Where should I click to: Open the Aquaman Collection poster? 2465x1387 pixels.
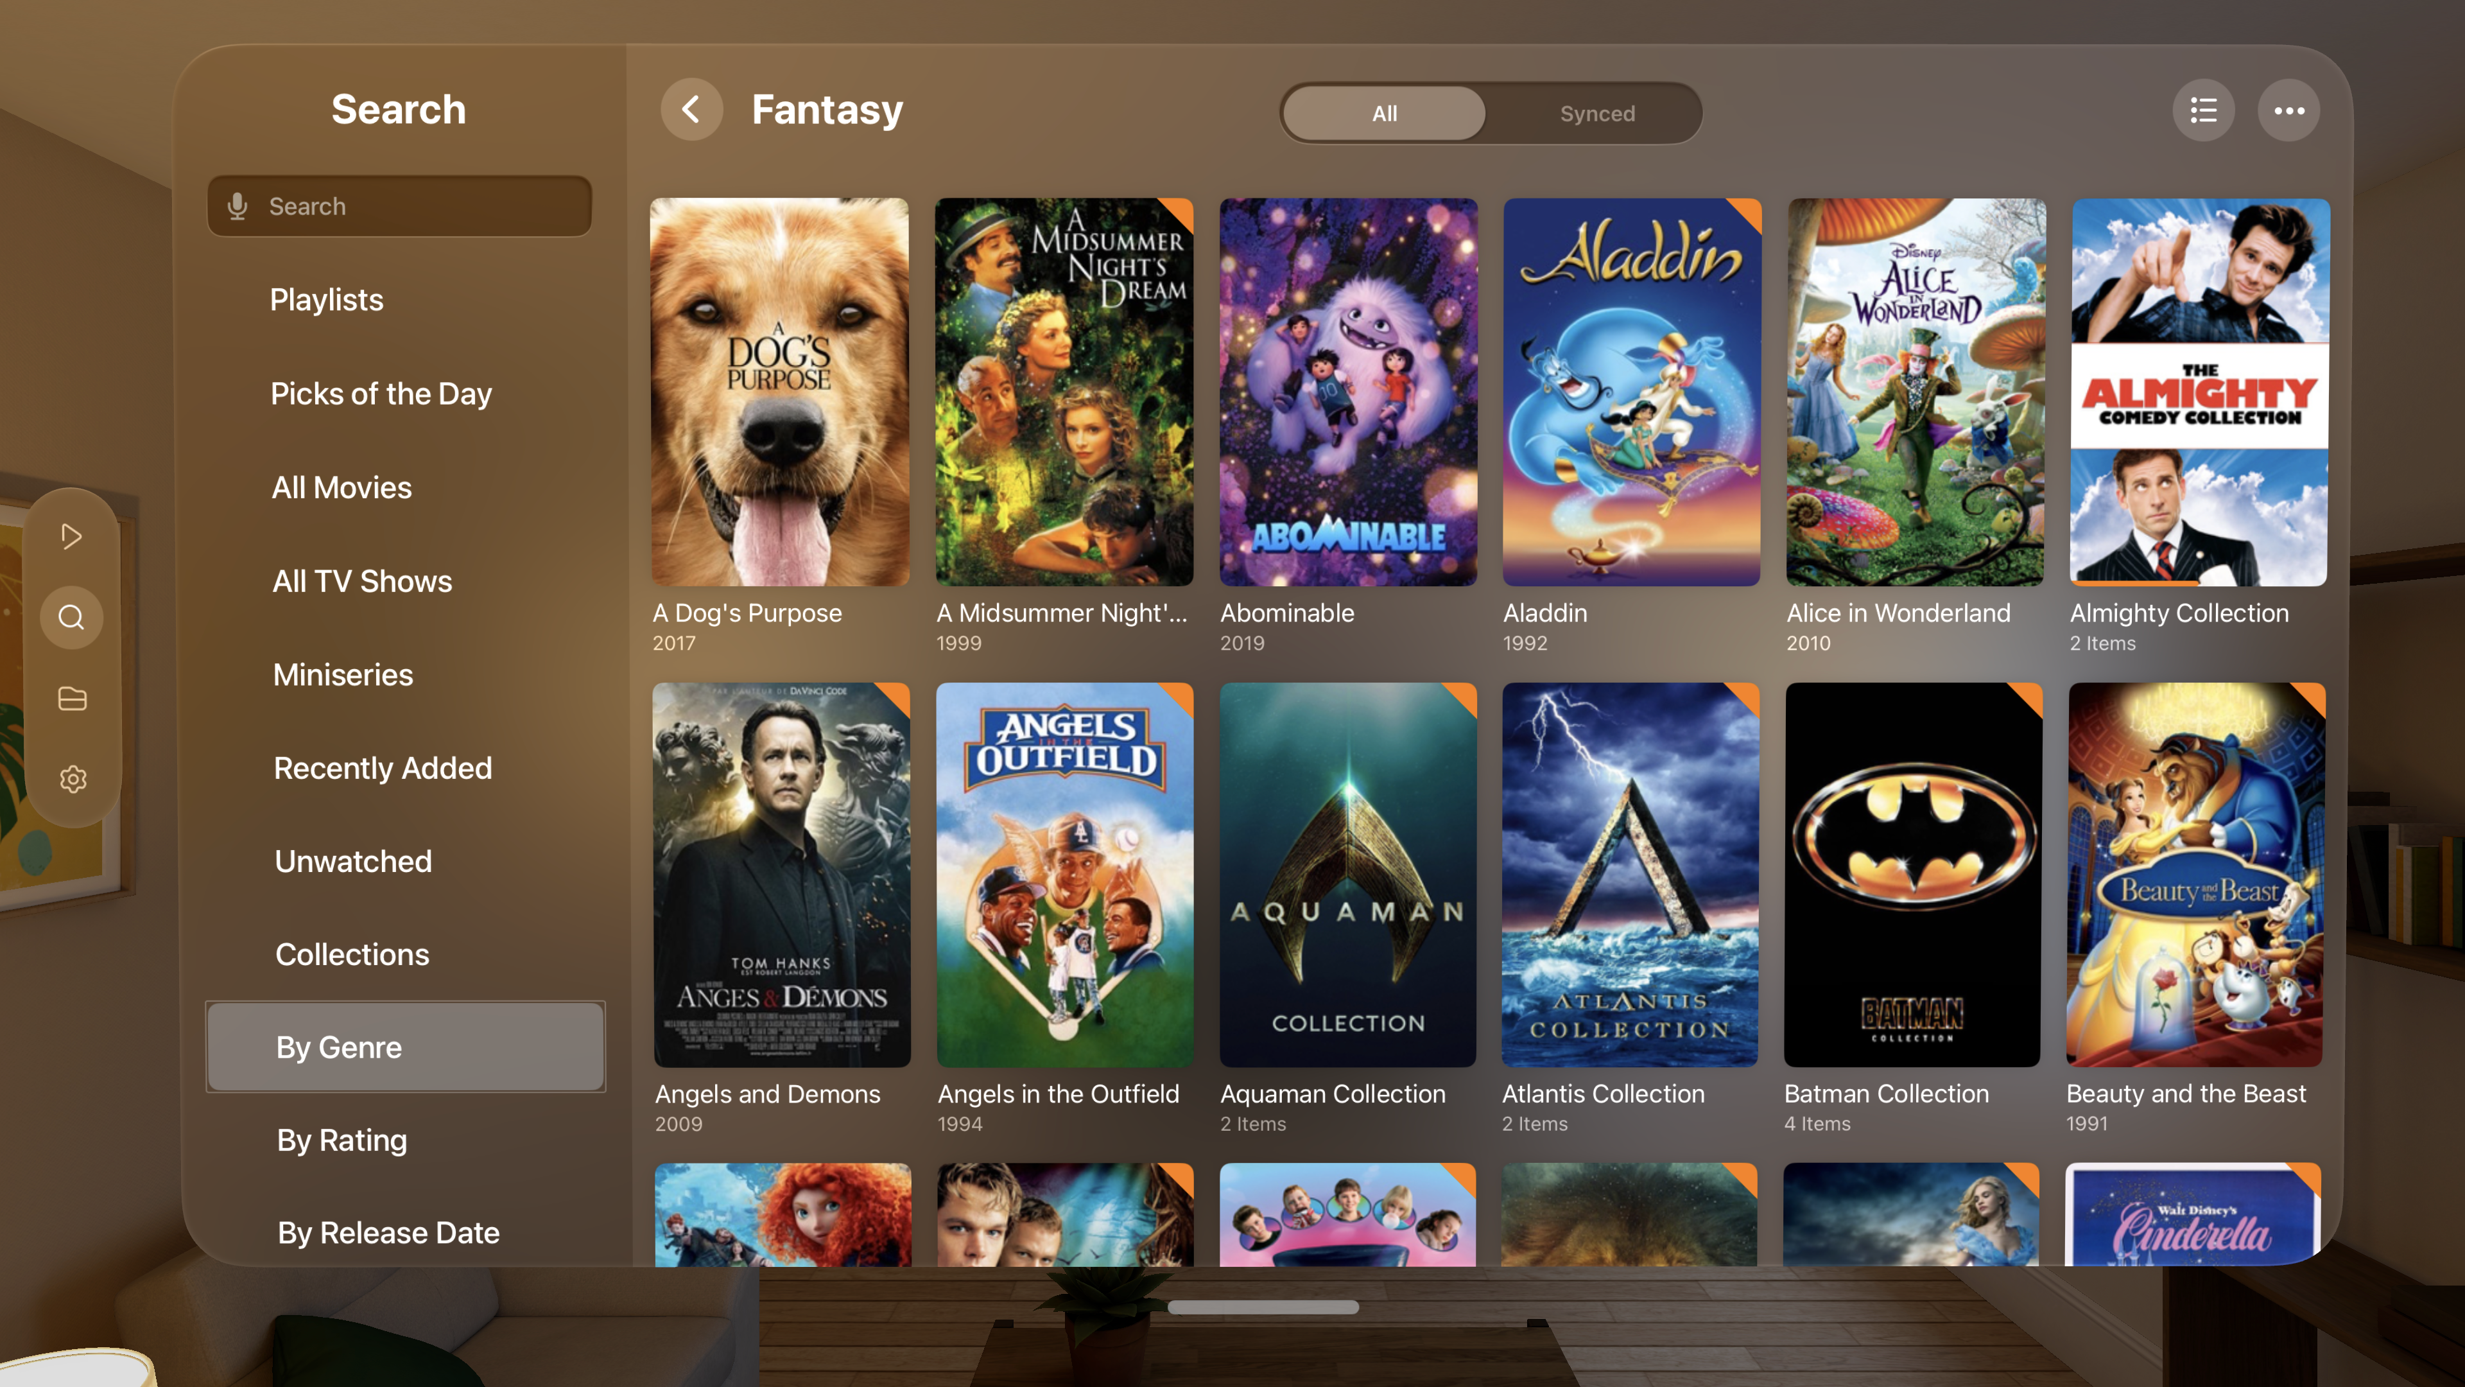point(1348,875)
